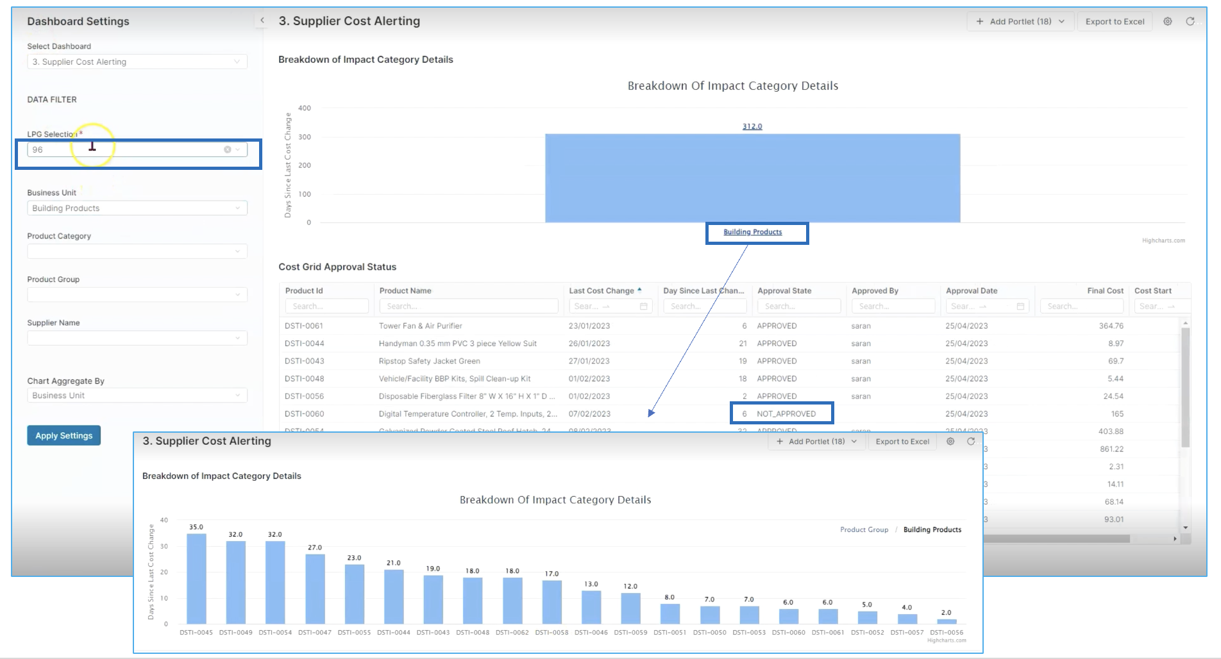1221x659 pixels.
Task: Click the Building Products axis label link
Action: [x=752, y=232]
